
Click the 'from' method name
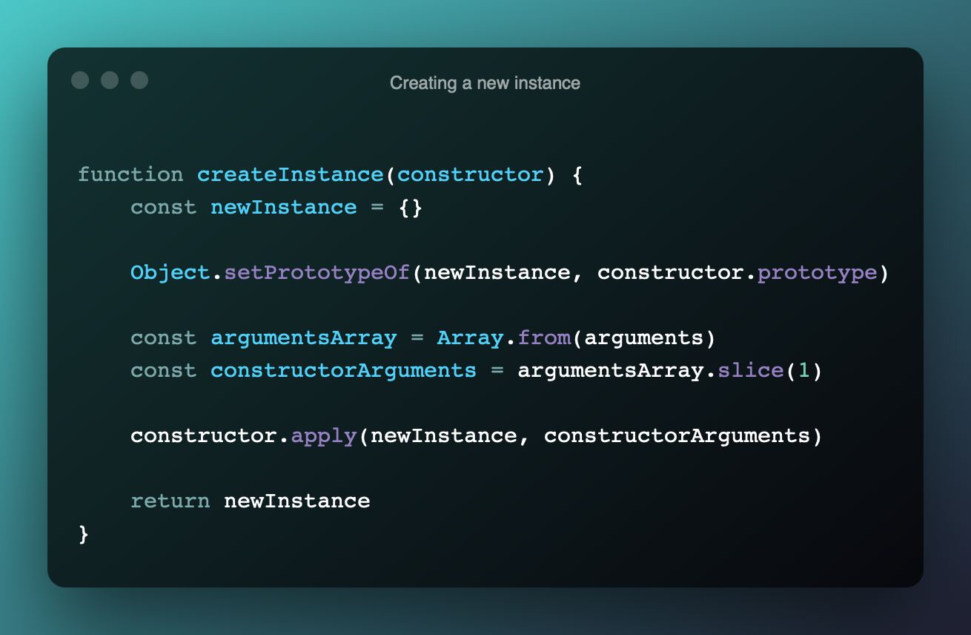tap(543, 338)
